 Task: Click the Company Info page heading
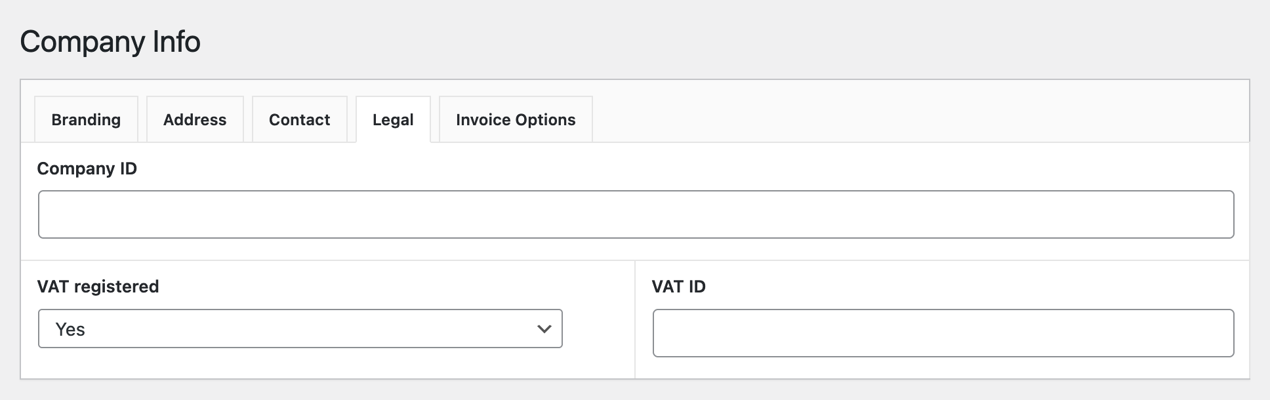coord(110,41)
